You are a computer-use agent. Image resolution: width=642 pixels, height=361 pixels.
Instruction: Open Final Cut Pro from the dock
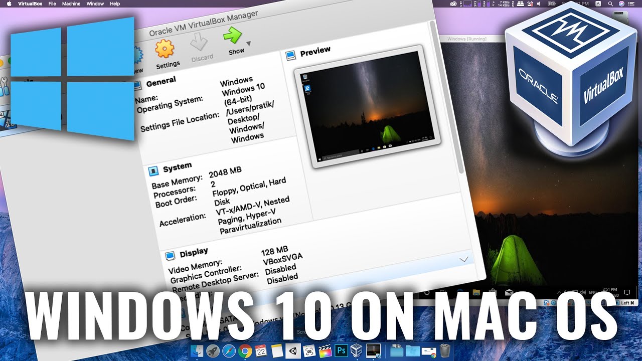click(x=325, y=351)
